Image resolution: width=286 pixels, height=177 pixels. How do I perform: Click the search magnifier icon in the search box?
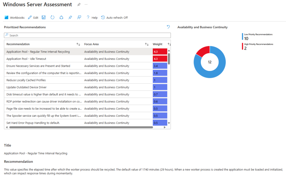click(x=7, y=35)
